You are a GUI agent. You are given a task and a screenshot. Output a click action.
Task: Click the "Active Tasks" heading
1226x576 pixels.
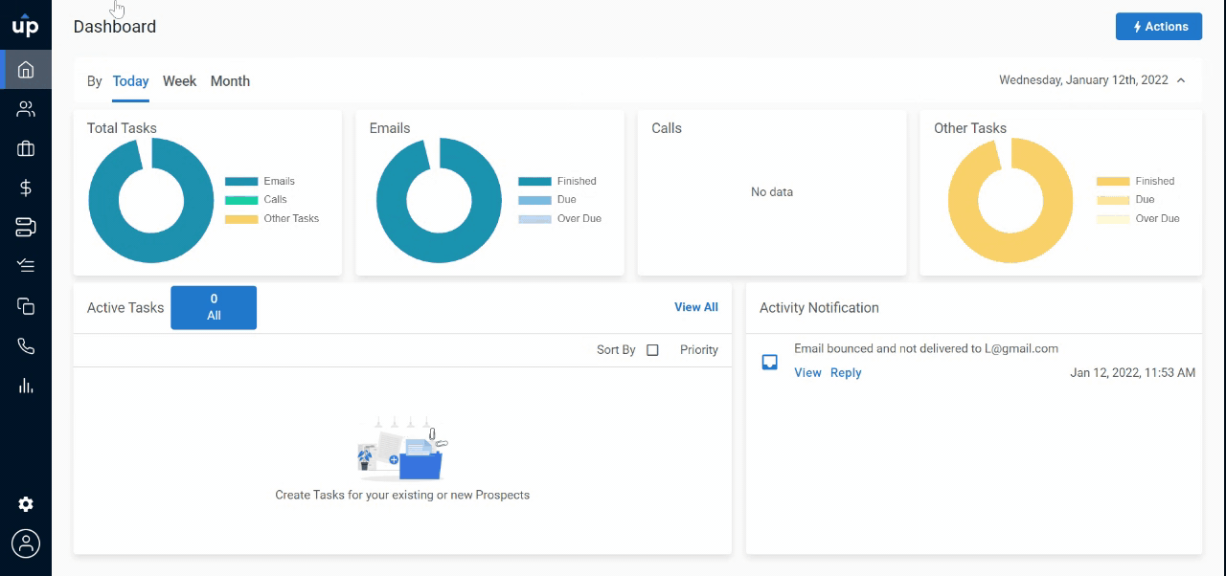click(x=125, y=308)
